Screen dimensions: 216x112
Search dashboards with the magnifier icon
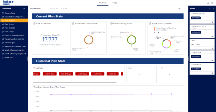coord(24,9)
